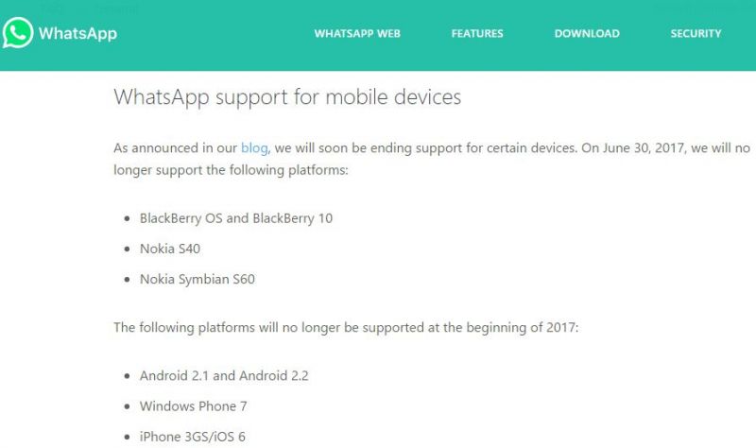Click the iPhone 3GS/iOS 6 list entry

click(x=193, y=437)
